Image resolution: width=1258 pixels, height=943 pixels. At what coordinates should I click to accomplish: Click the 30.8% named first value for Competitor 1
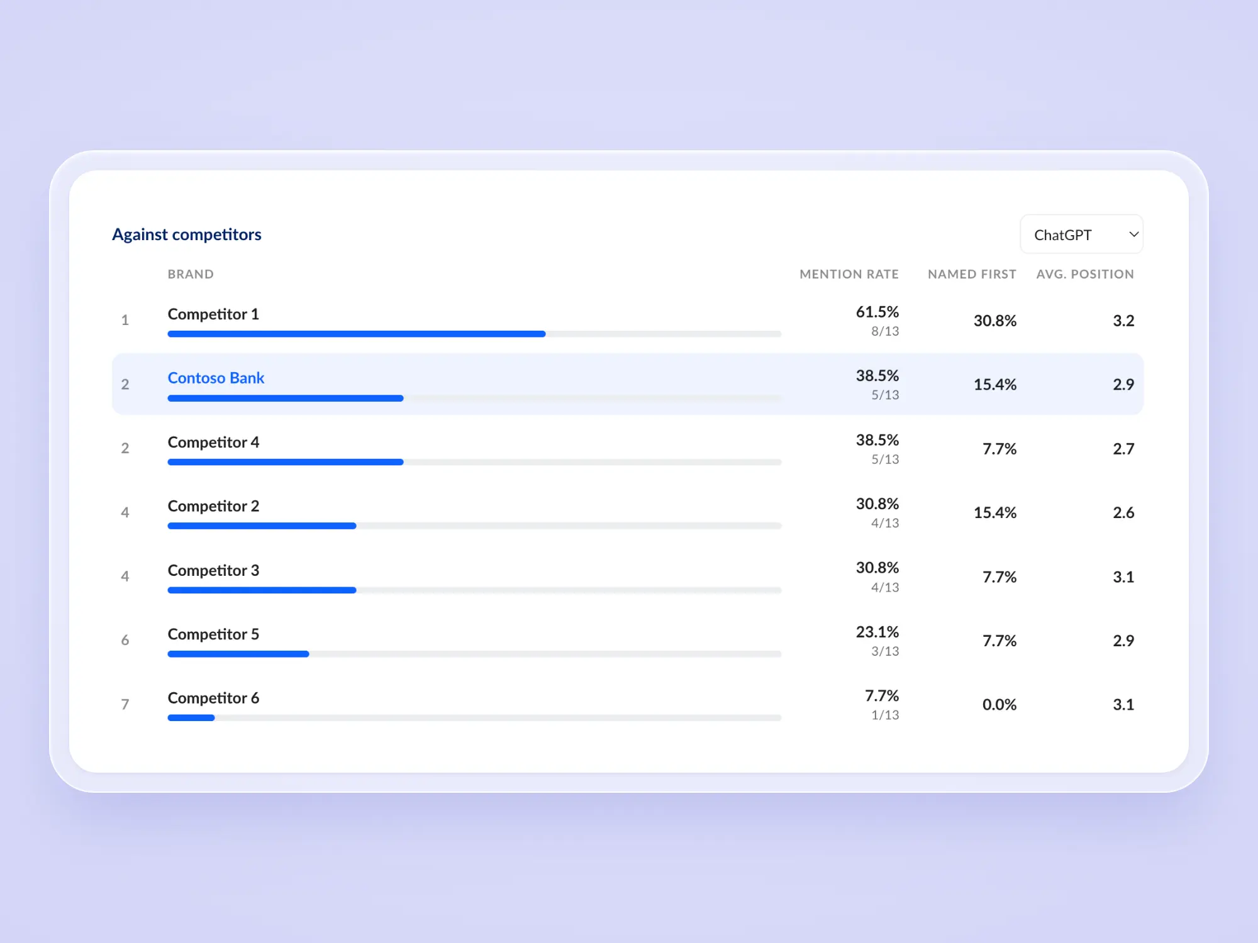[x=995, y=321]
